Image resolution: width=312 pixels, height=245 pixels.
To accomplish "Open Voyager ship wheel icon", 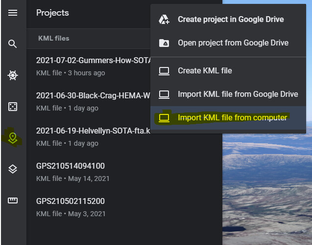I will (x=13, y=75).
